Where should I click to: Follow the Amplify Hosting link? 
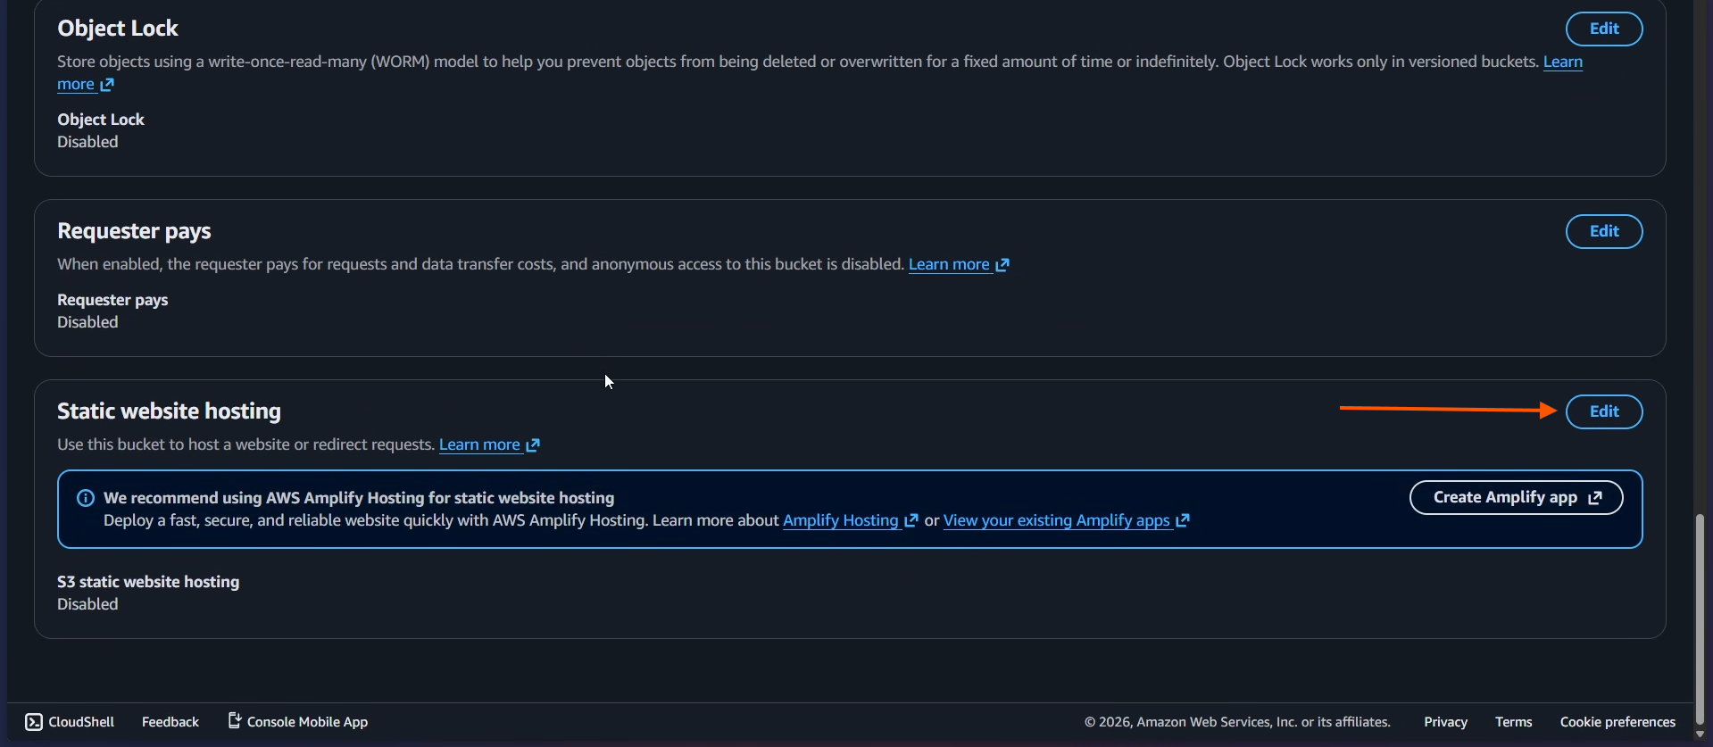[840, 520]
